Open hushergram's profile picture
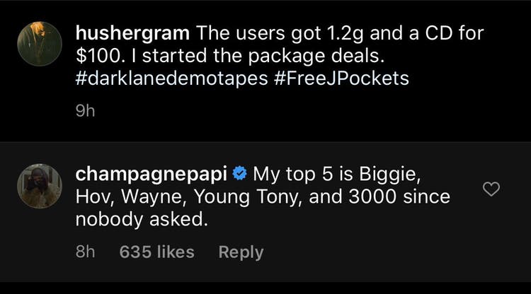Screen dimensions: 531x294 (40, 44)
